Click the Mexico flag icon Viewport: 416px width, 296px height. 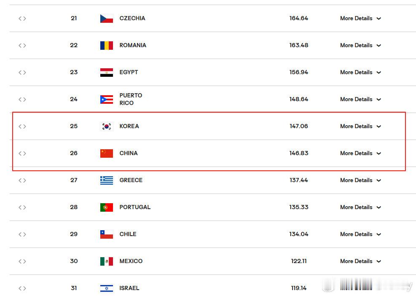[106, 261]
